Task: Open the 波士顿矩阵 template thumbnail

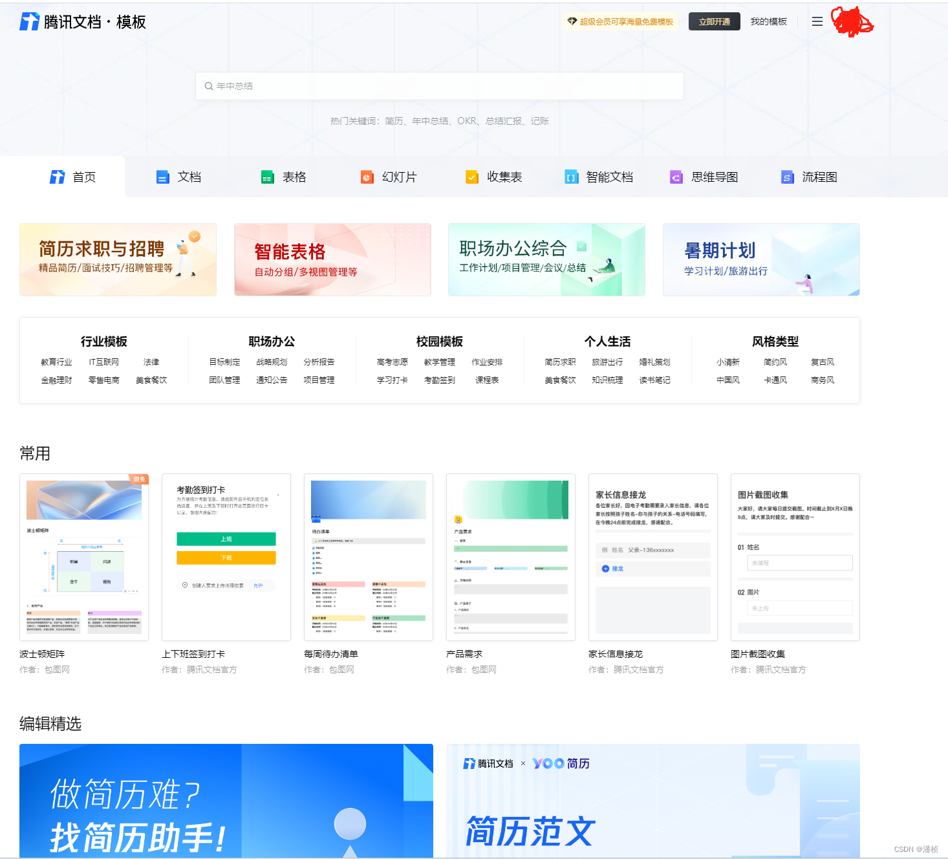Action: [x=84, y=557]
